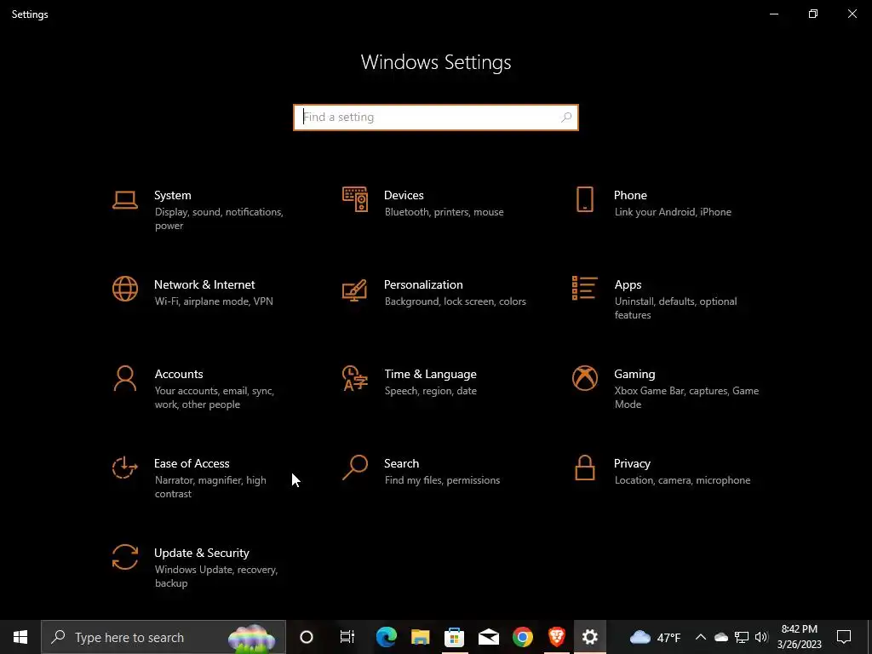
Task: Open the Mail app from the taskbar
Action: [x=488, y=637]
